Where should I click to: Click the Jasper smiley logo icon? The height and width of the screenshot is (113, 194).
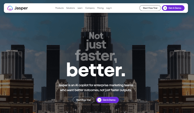(x=10, y=8)
